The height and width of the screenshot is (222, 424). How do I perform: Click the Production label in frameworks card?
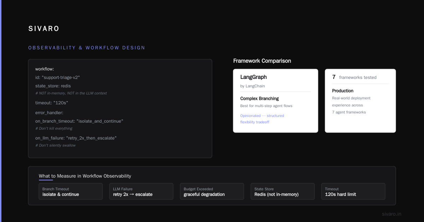[x=343, y=91]
